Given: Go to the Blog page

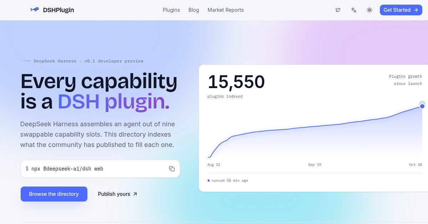Looking at the screenshot, I should 194,10.
